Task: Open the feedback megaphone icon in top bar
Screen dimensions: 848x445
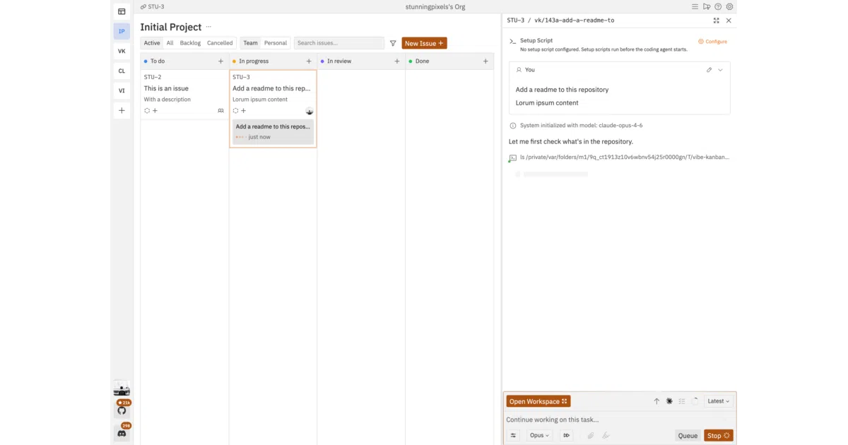Action: 707,6
